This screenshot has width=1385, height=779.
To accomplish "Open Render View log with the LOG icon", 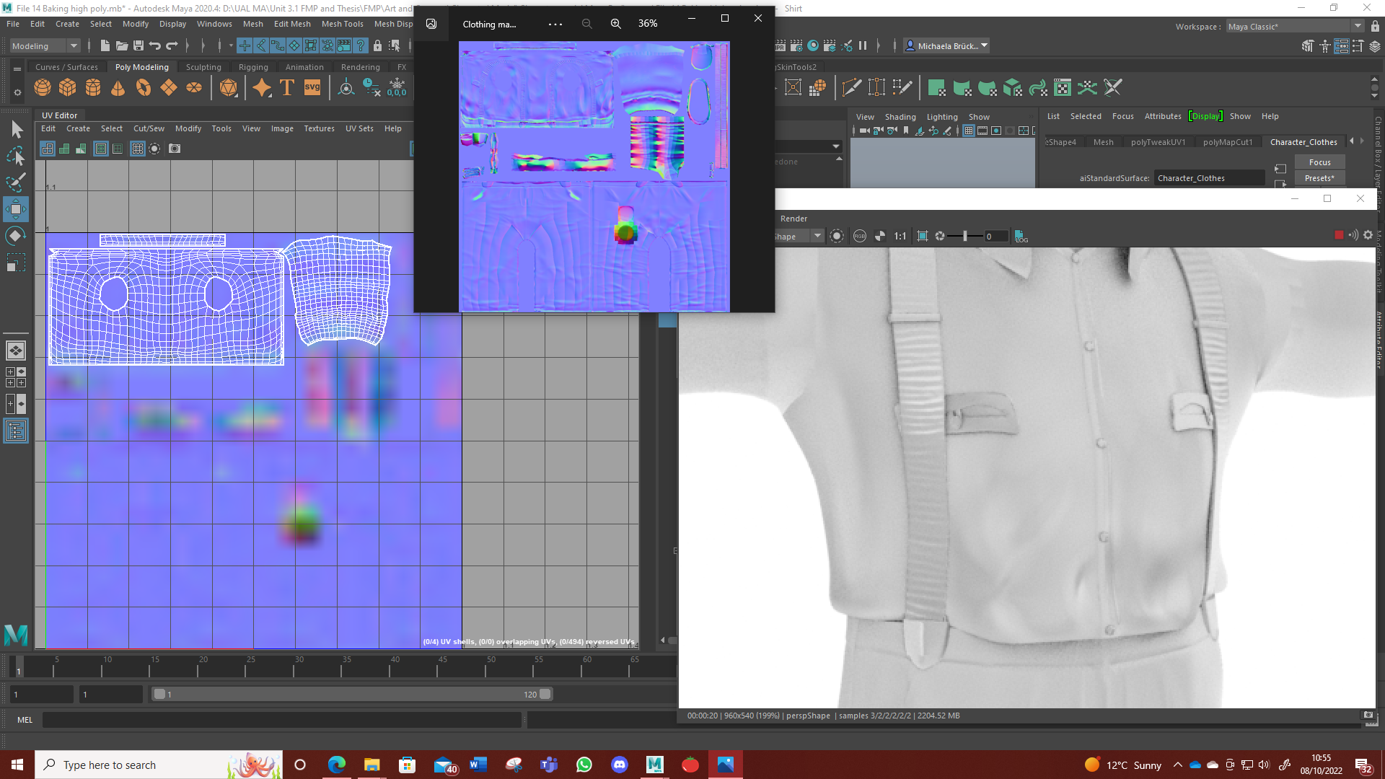I will tap(1021, 237).
